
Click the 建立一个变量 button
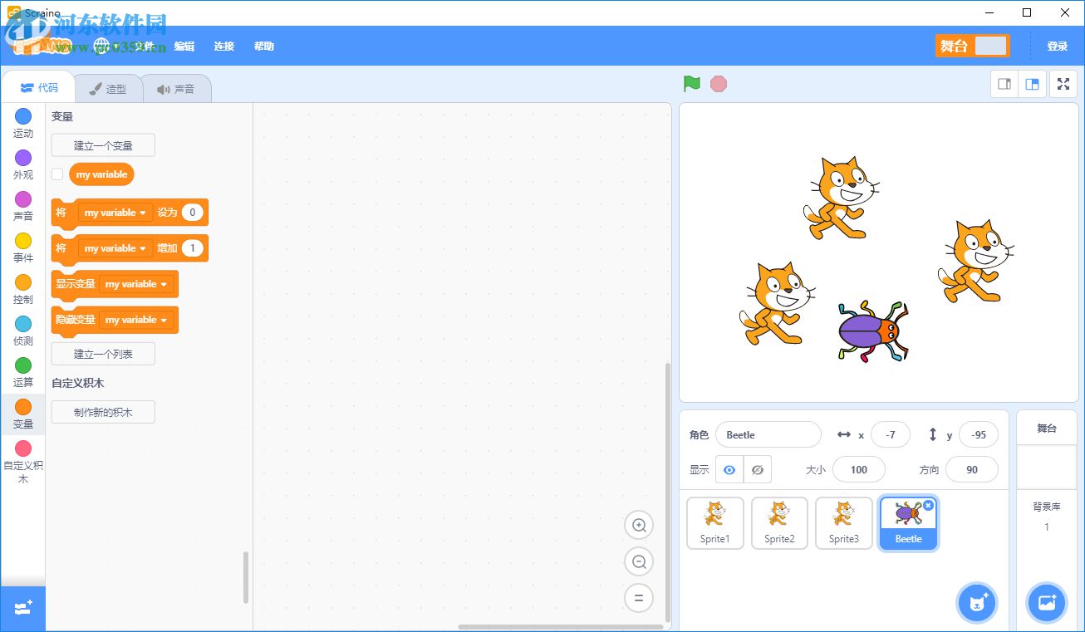[103, 145]
